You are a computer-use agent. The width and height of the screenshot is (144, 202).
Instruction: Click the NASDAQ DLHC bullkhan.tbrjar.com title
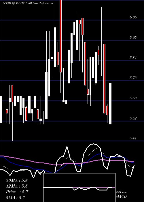[28, 3]
